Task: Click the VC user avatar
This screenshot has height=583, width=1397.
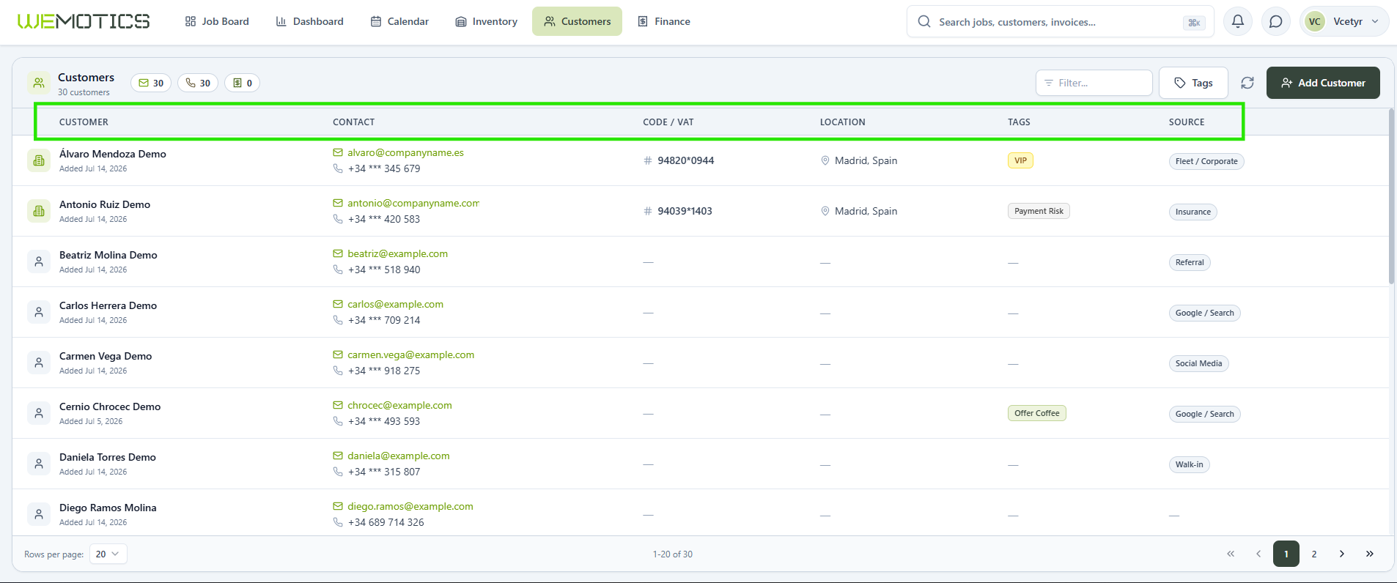Action: click(x=1315, y=21)
